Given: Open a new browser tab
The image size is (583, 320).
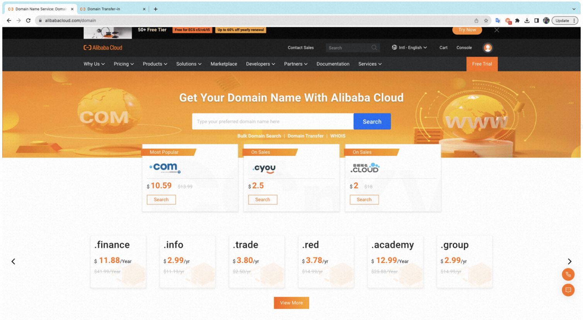Looking at the screenshot, I should (155, 9).
